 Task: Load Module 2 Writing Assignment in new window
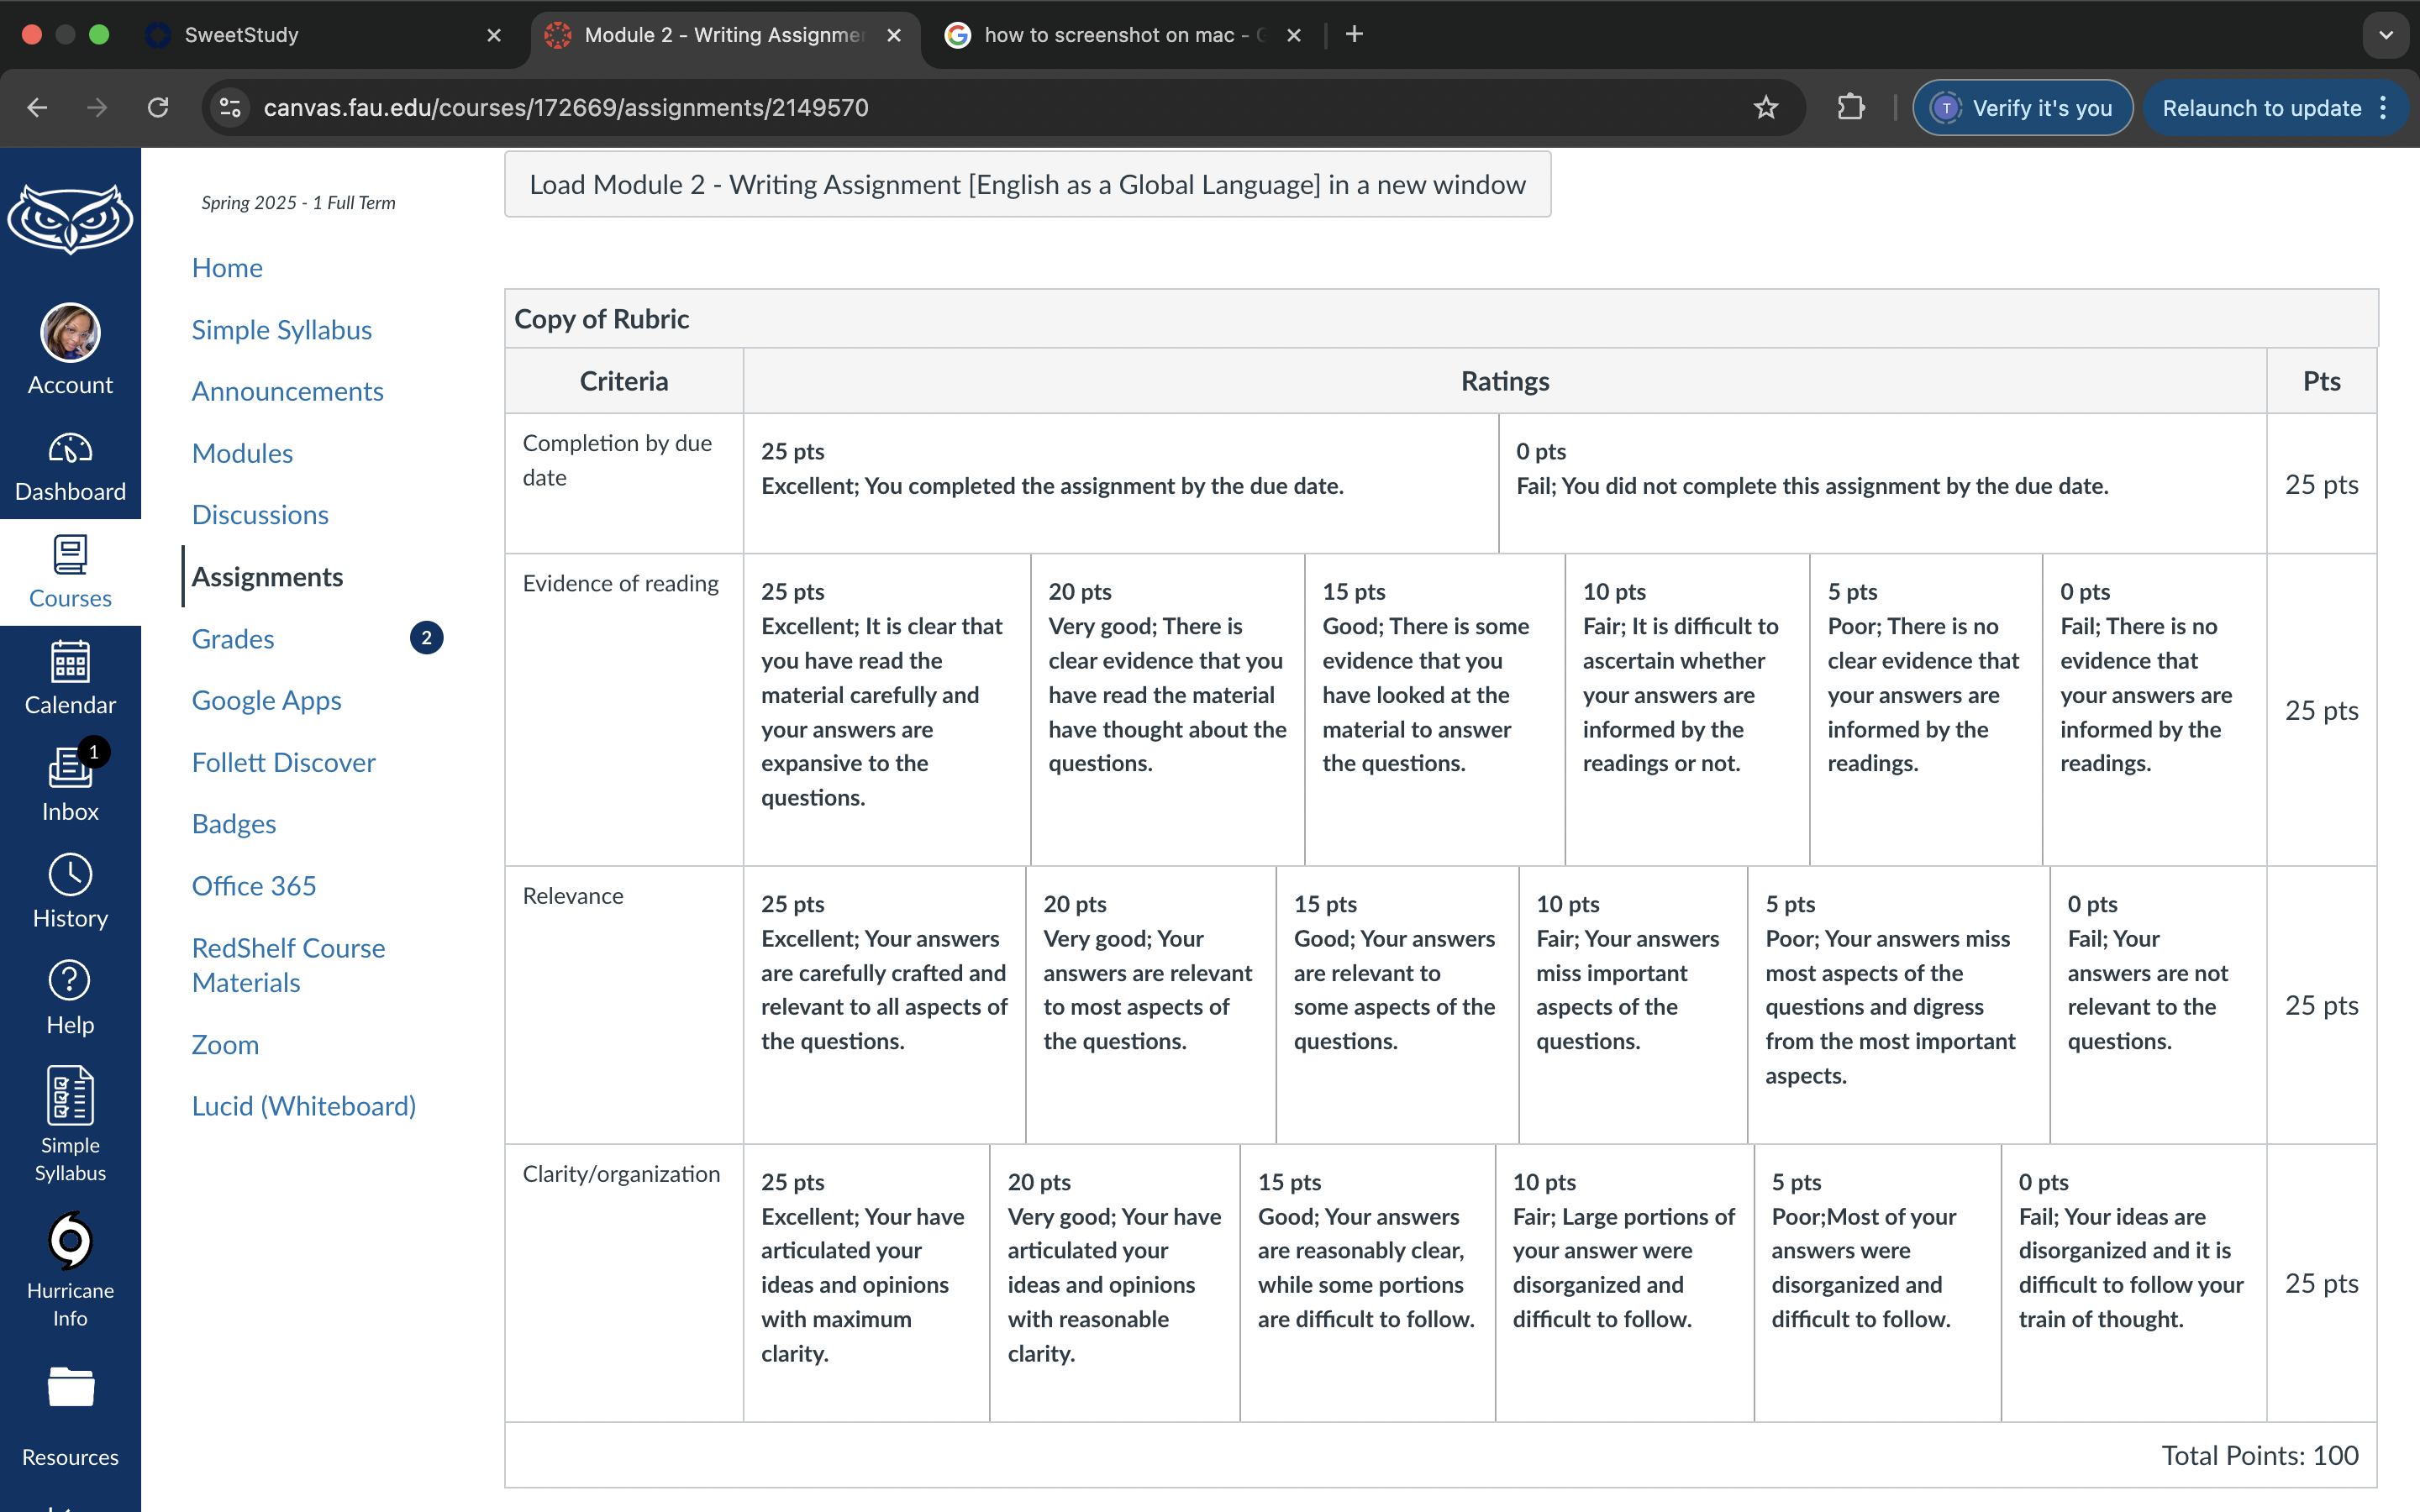(1027, 184)
